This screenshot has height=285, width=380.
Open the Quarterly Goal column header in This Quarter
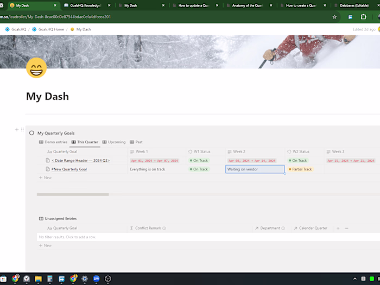(x=83, y=151)
